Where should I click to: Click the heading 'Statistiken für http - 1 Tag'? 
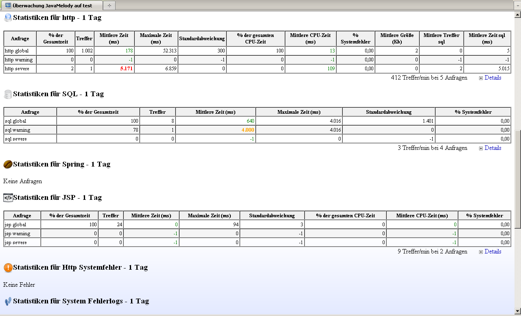pyautogui.click(x=57, y=17)
